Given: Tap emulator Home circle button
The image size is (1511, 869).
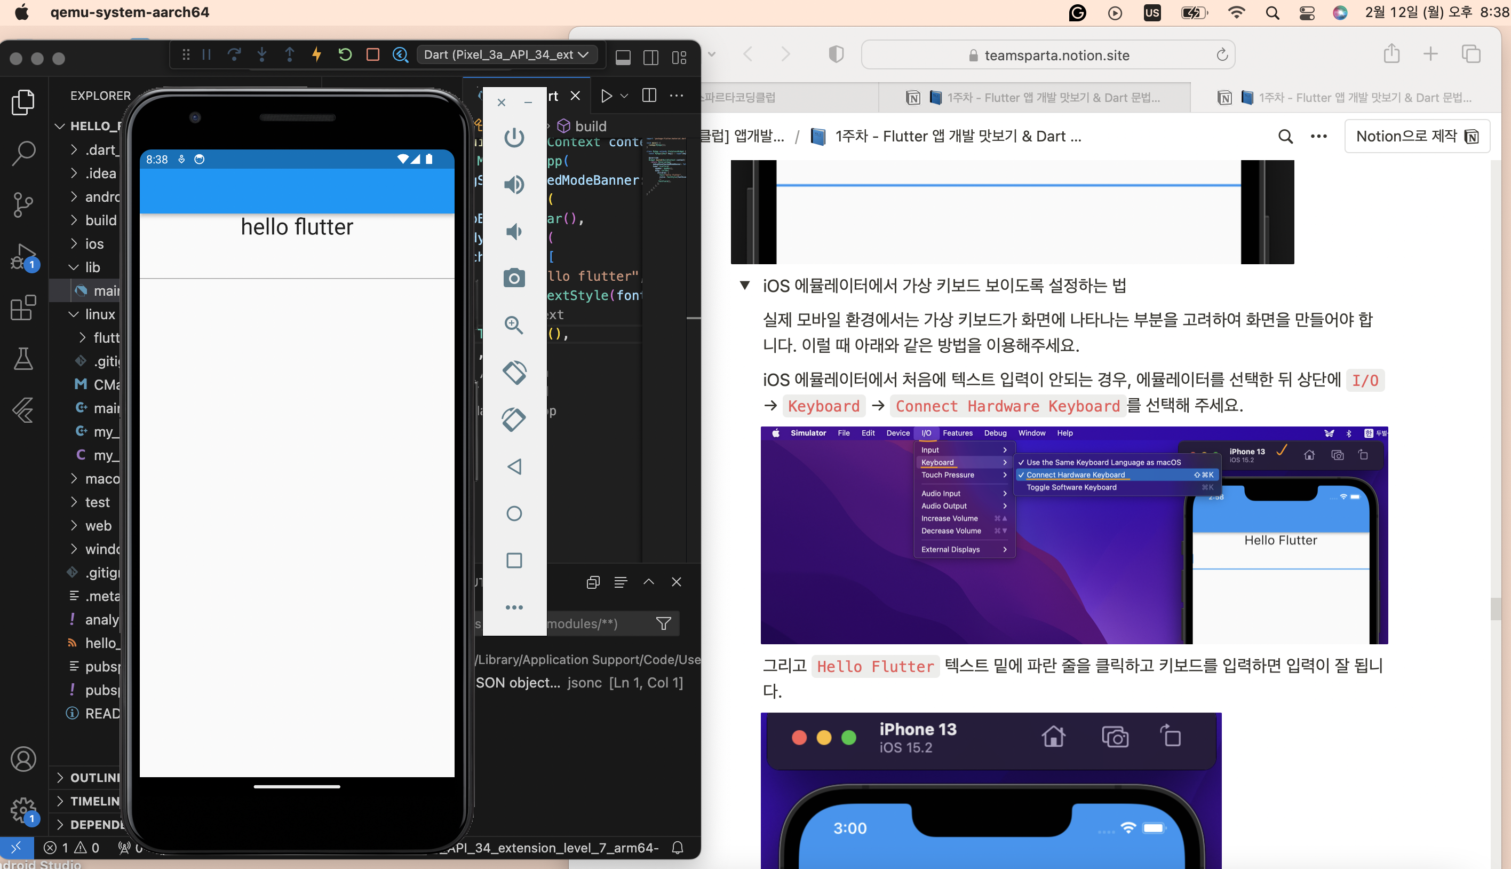Looking at the screenshot, I should (514, 513).
